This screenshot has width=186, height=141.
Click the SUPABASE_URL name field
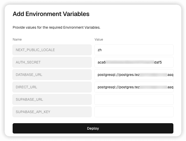tap(52, 99)
